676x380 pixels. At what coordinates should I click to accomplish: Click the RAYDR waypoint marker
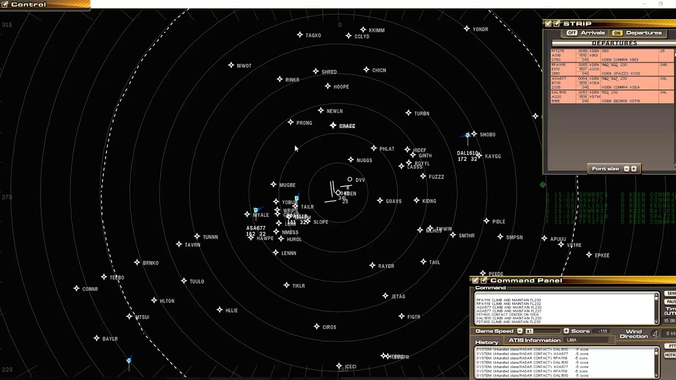[373, 265]
